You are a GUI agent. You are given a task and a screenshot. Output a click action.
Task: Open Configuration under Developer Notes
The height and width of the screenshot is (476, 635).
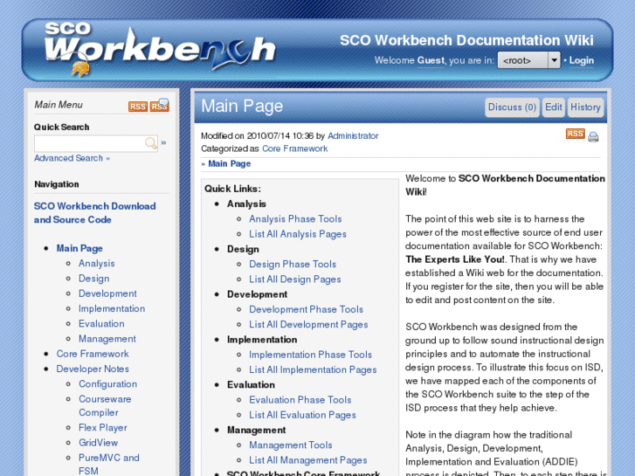[107, 384]
